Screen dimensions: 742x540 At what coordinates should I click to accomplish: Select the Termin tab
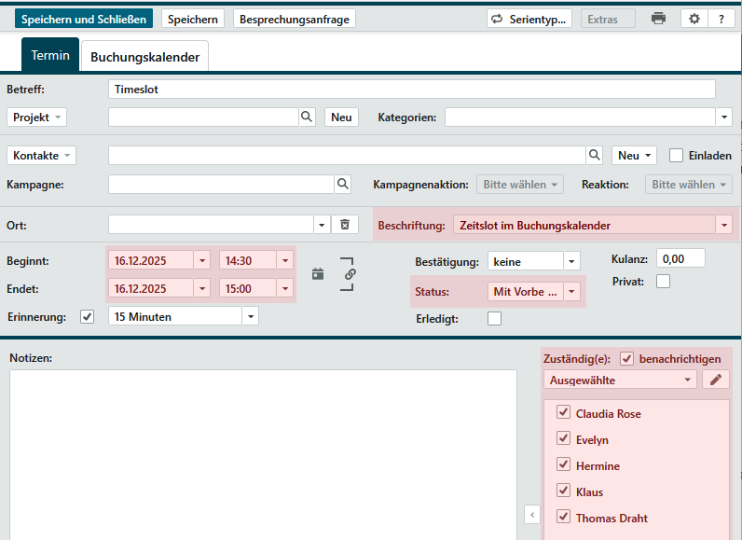pos(50,56)
